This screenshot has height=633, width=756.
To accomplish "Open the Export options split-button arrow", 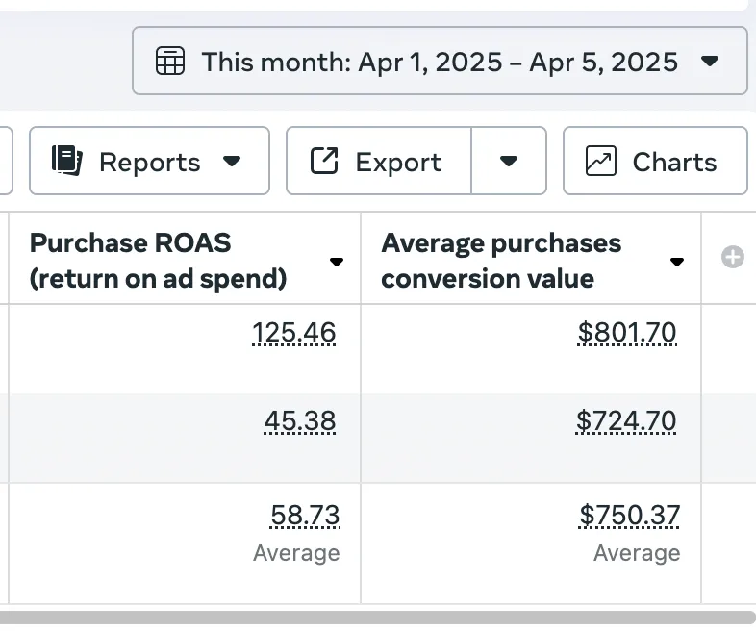I will point(509,161).
